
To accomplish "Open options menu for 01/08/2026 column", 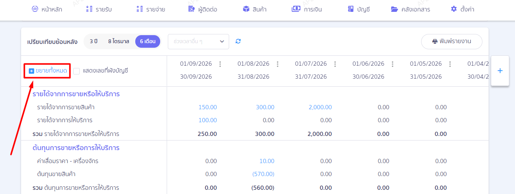I will click(277, 64).
